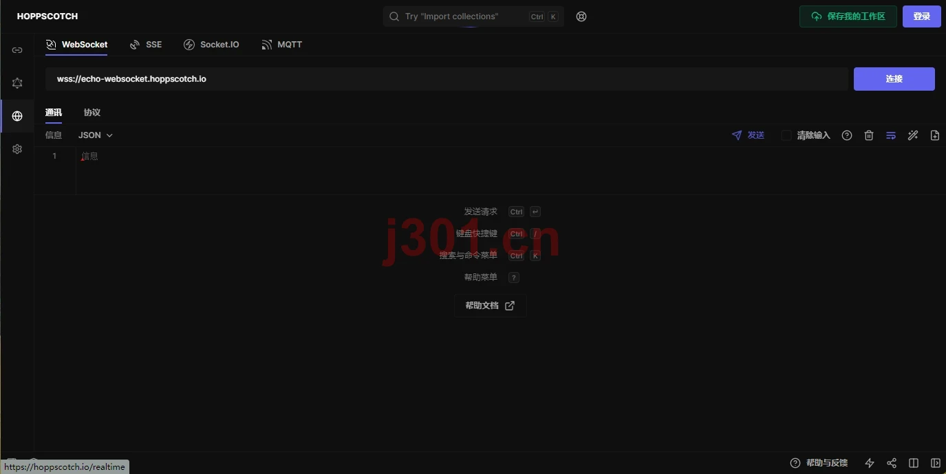Screen dimensions: 946x474
Task: Open the 帮助文档 link
Action: point(490,306)
